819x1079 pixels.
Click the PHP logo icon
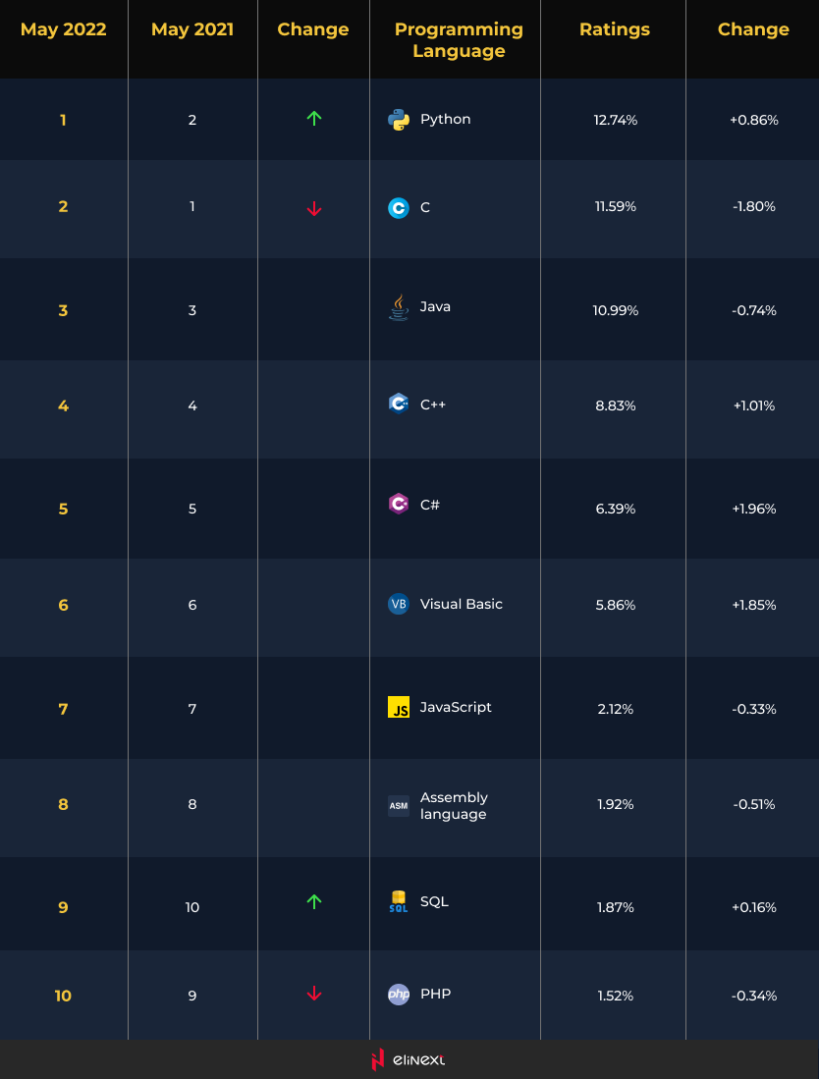point(399,995)
